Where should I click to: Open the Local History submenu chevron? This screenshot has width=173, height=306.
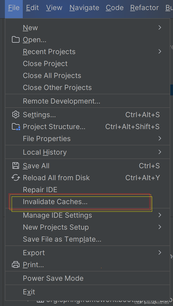(x=160, y=152)
